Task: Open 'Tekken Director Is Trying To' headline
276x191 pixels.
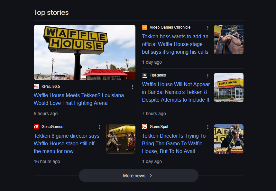Action: 174,143
